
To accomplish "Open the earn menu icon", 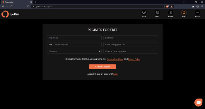I will (x=157, y=12).
